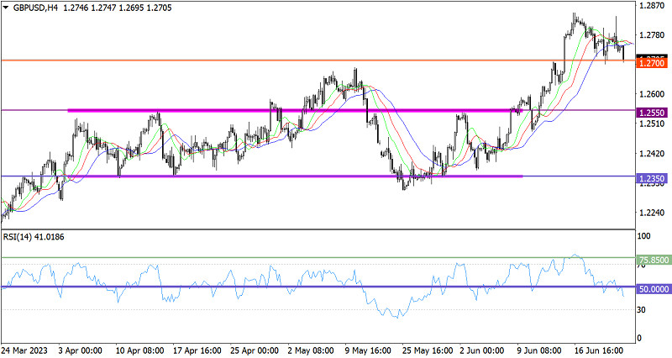Click the 100 level on RSI scale
This screenshot has height=358, width=672.
(x=644, y=238)
